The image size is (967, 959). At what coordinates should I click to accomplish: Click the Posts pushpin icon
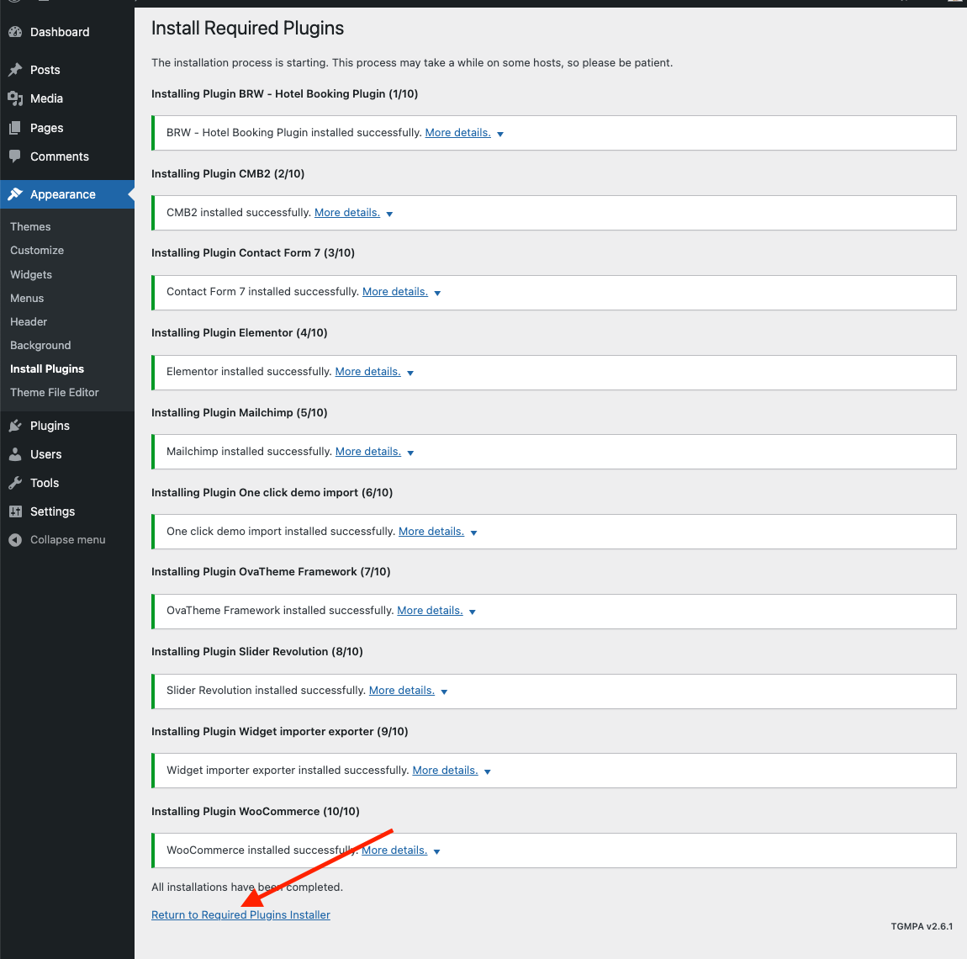(15, 70)
